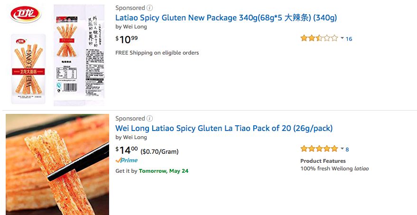This screenshot has height=215, width=417.
Task: Click the info icon beside first Sponsored label
Action: point(150,8)
